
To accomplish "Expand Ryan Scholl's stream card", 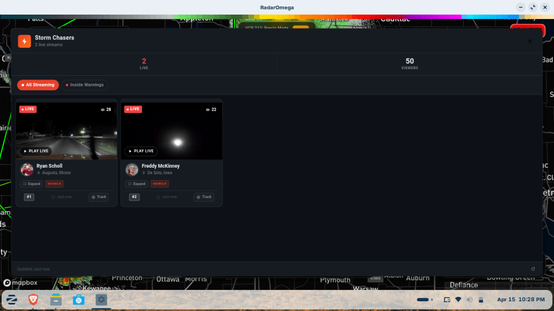I will 31,184.
